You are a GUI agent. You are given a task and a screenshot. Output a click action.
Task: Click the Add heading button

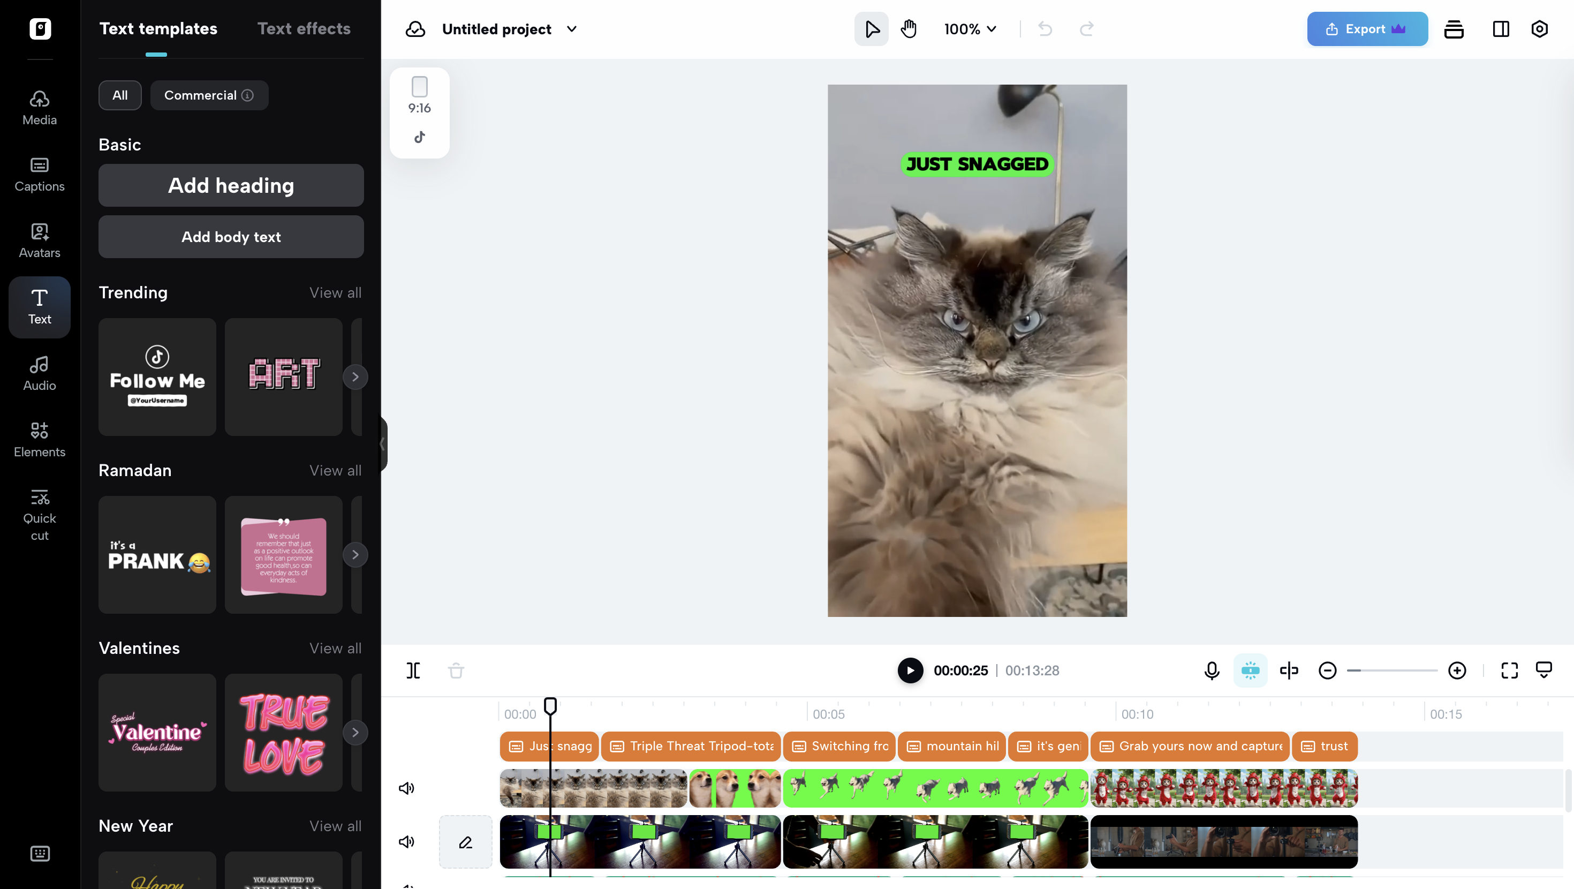[231, 185]
